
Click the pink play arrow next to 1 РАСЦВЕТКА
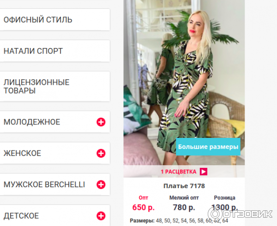[204, 172]
